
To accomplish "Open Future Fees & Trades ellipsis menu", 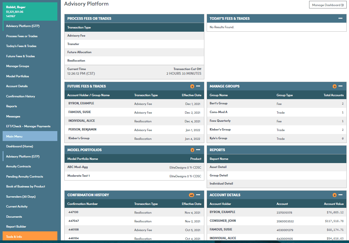I will (198, 86).
